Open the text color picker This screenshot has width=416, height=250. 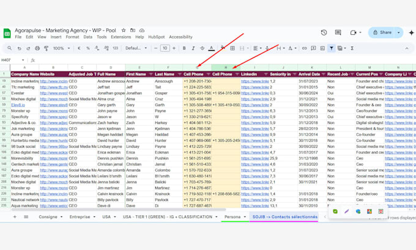(x=212, y=48)
